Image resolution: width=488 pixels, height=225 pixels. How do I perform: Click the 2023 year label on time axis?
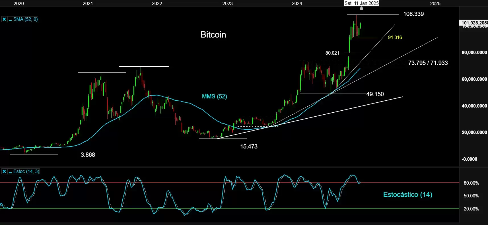click(227, 3)
